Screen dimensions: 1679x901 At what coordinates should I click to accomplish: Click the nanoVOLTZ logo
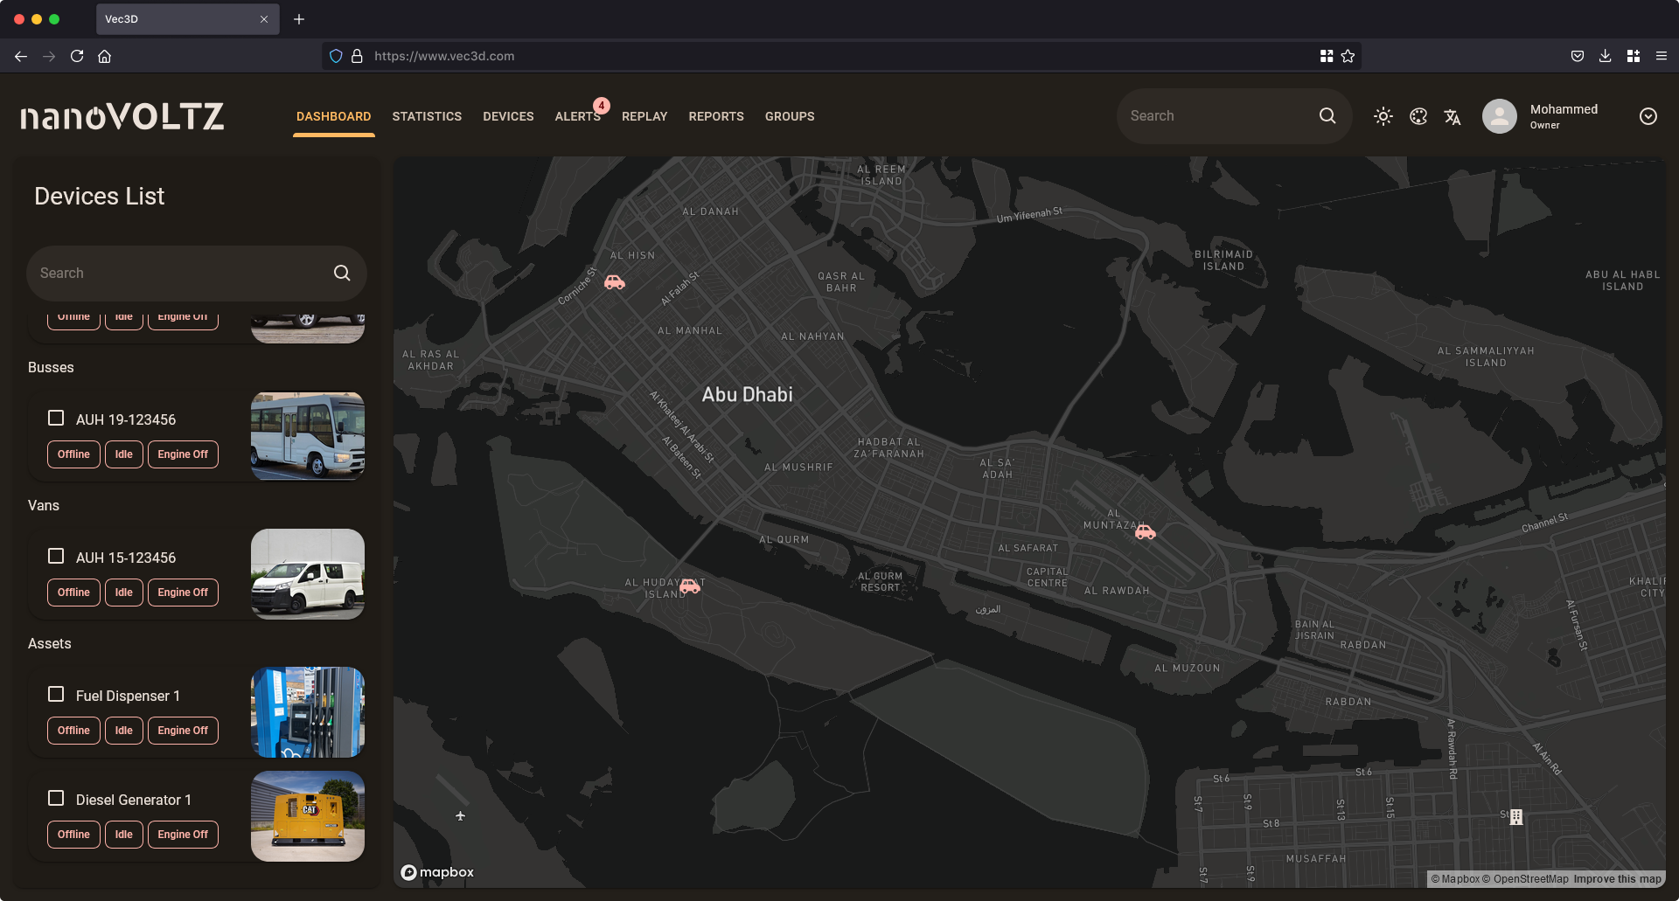coord(122,116)
